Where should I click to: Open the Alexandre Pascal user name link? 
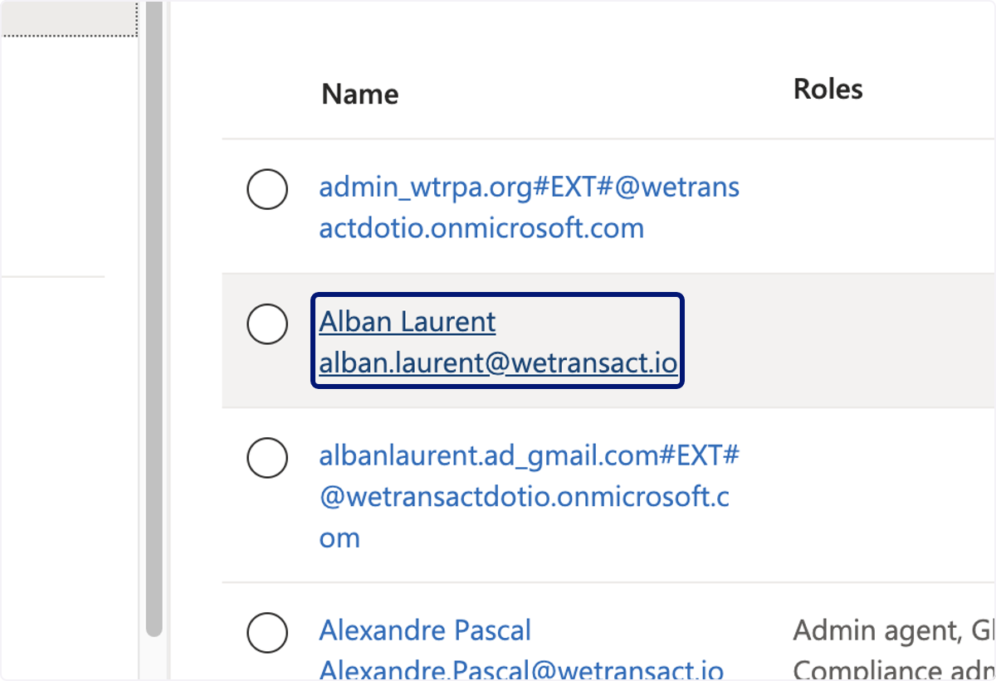click(x=425, y=630)
